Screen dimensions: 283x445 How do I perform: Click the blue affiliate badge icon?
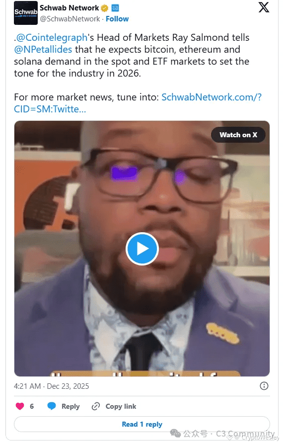pyautogui.click(x=115, y=8)
